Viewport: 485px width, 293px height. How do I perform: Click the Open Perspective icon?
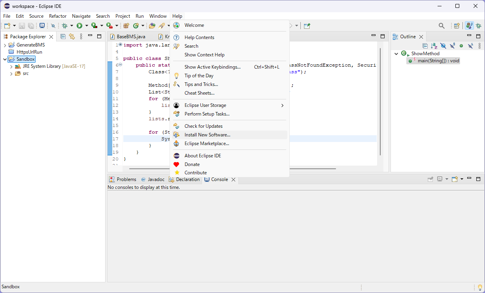(457, 26)
